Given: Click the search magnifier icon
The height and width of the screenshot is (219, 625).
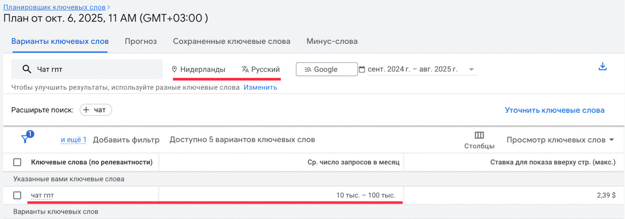Looking at the screenshot, I should tap(27, 69).
